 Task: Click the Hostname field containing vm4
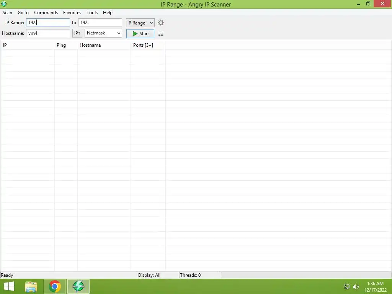48,33
